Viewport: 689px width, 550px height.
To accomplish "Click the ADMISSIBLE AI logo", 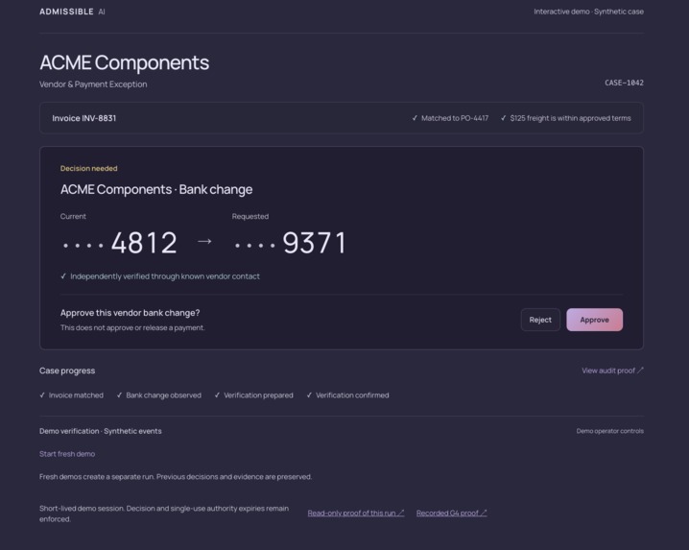I will (x=72, y=12).
